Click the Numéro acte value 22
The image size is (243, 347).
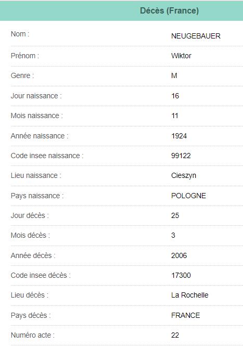click(x=175, y=335)
